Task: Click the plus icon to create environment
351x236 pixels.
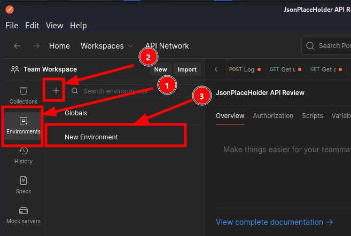Action: [x=56, y=91]
